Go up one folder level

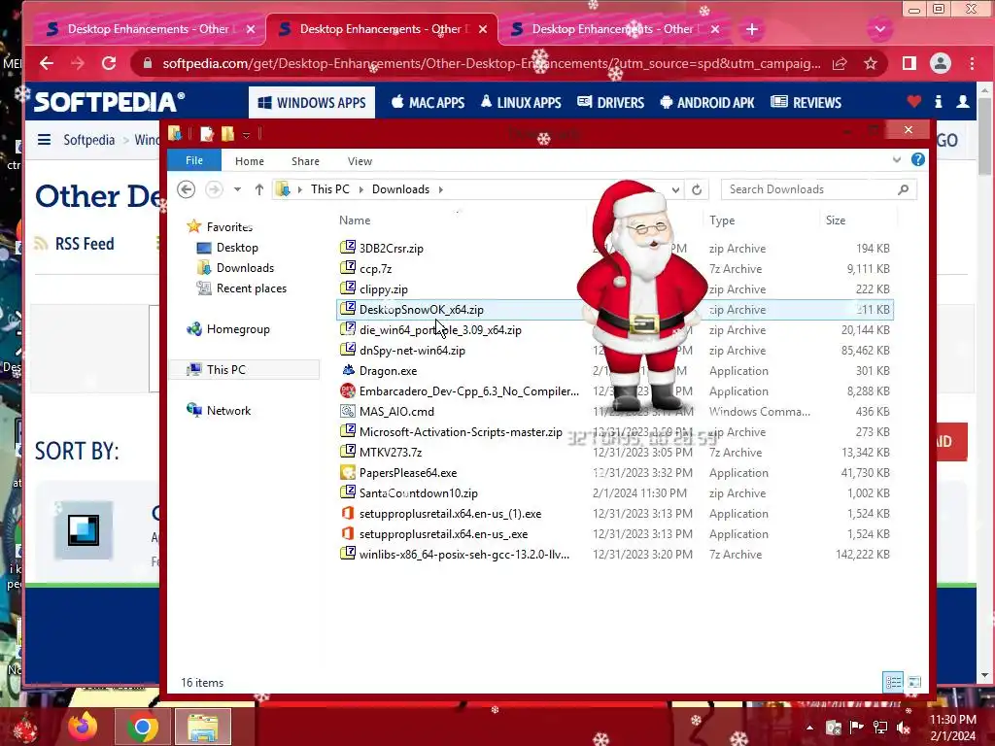click(x=258, y=189)
